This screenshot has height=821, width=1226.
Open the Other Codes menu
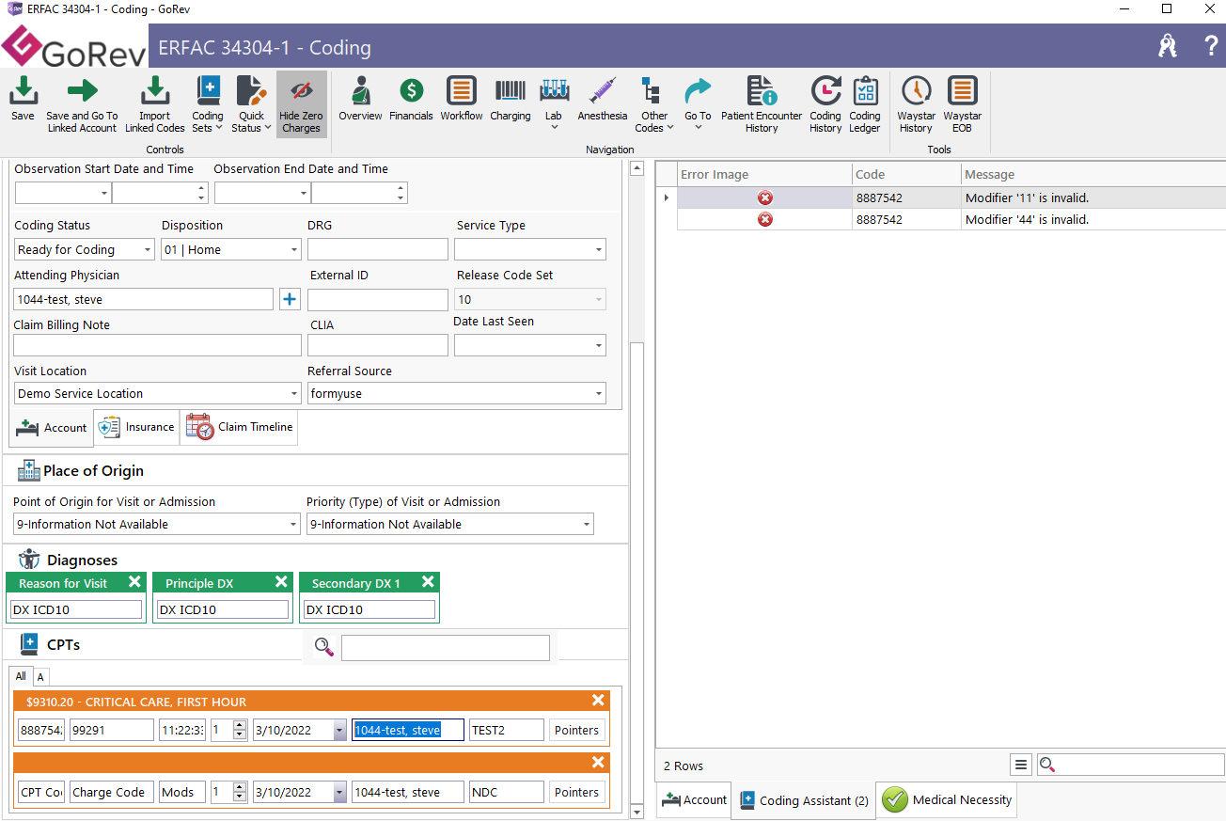[653, 104]
